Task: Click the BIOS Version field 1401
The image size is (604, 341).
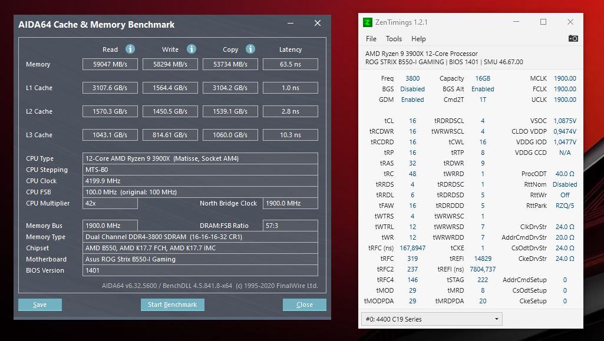Action: (200, 270)
